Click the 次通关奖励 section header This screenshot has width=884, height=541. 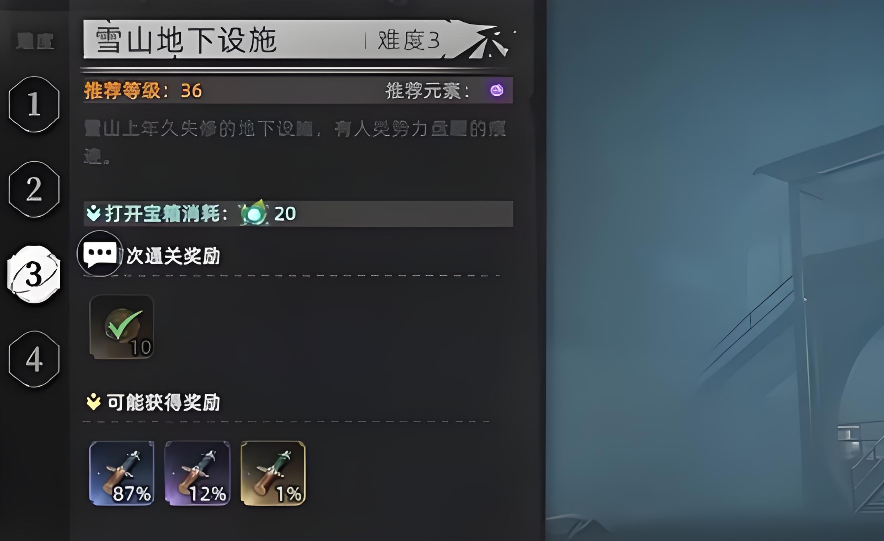(173, 256)
